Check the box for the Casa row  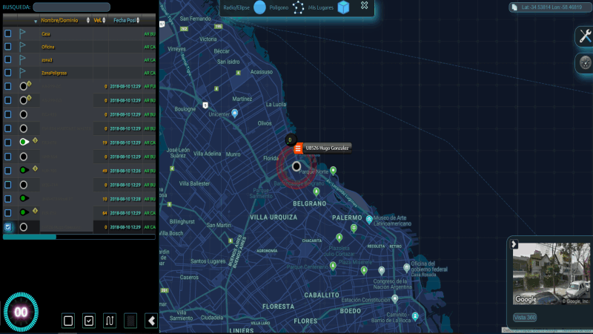click(7, 33)
